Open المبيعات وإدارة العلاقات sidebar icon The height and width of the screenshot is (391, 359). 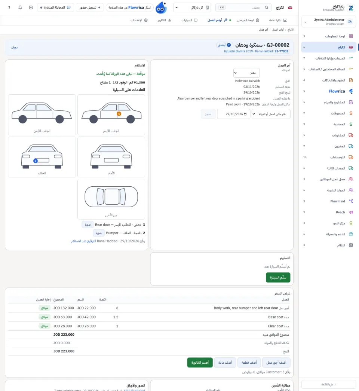(x=351, y=58)
